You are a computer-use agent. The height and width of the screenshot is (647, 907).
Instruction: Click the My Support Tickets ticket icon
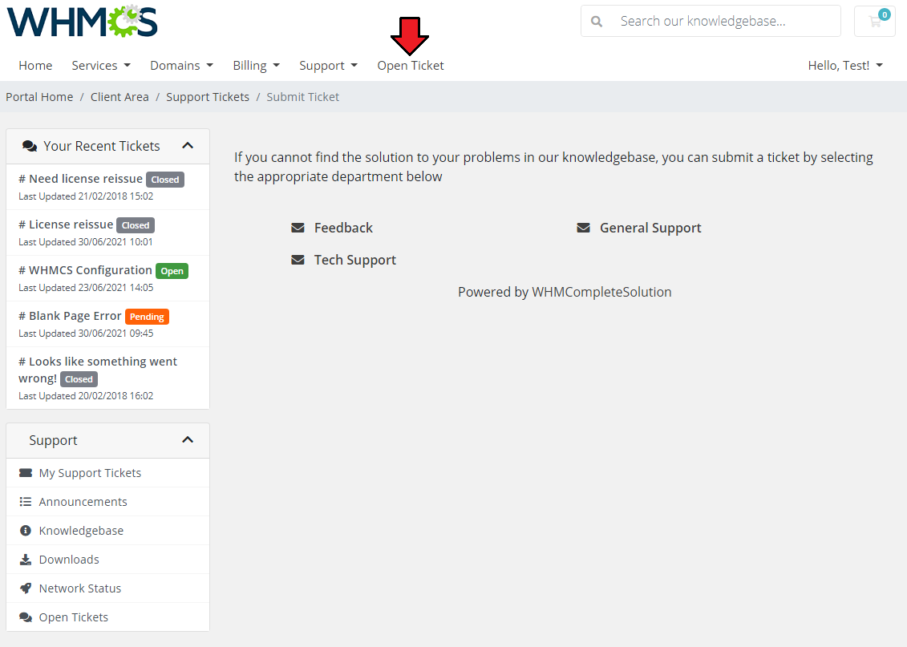(x=26, y=473)
